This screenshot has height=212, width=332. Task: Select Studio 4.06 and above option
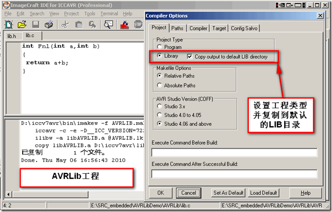[x=159, y=124]
